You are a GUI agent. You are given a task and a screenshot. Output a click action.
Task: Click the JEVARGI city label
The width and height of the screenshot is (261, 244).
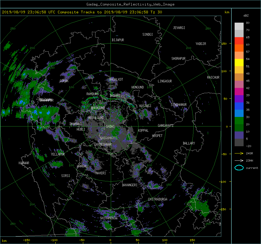pyautogui.click(x=179, y=28)
